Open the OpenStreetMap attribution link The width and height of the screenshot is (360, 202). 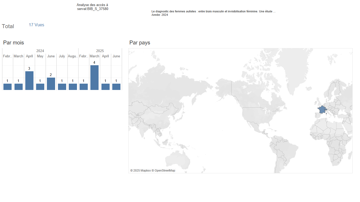[x=163, y=170]
